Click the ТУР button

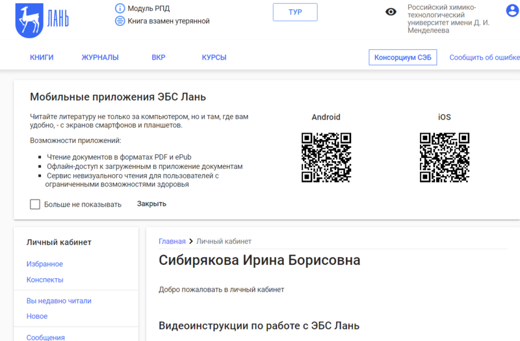295,12
